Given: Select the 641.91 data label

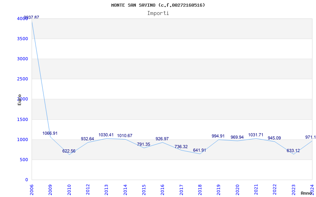Looking at the screenshot, I should pyautogui.click(x=199, y=150).
